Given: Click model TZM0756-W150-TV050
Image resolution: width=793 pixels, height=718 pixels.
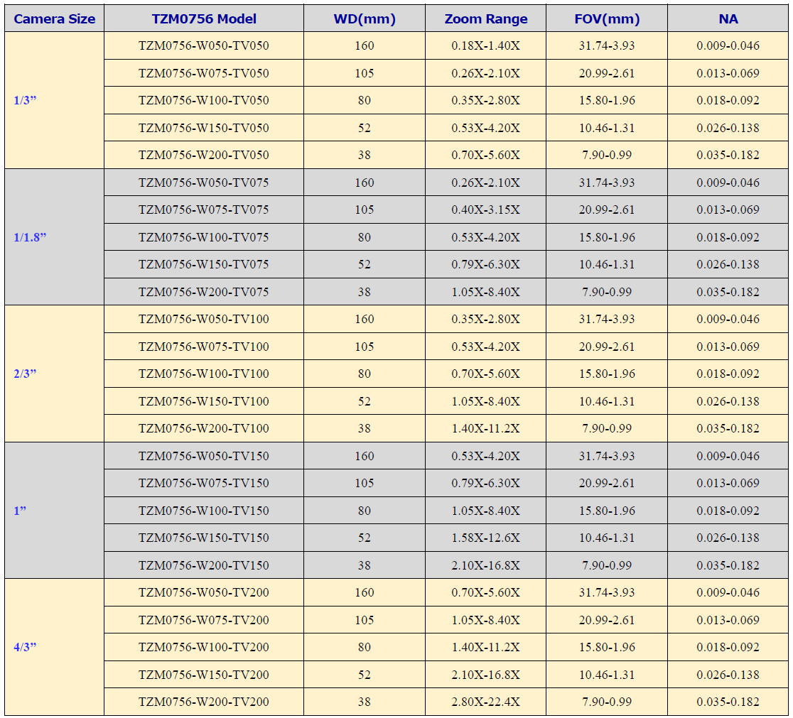Looking at the screenshot, I should (x=204, y=128).
